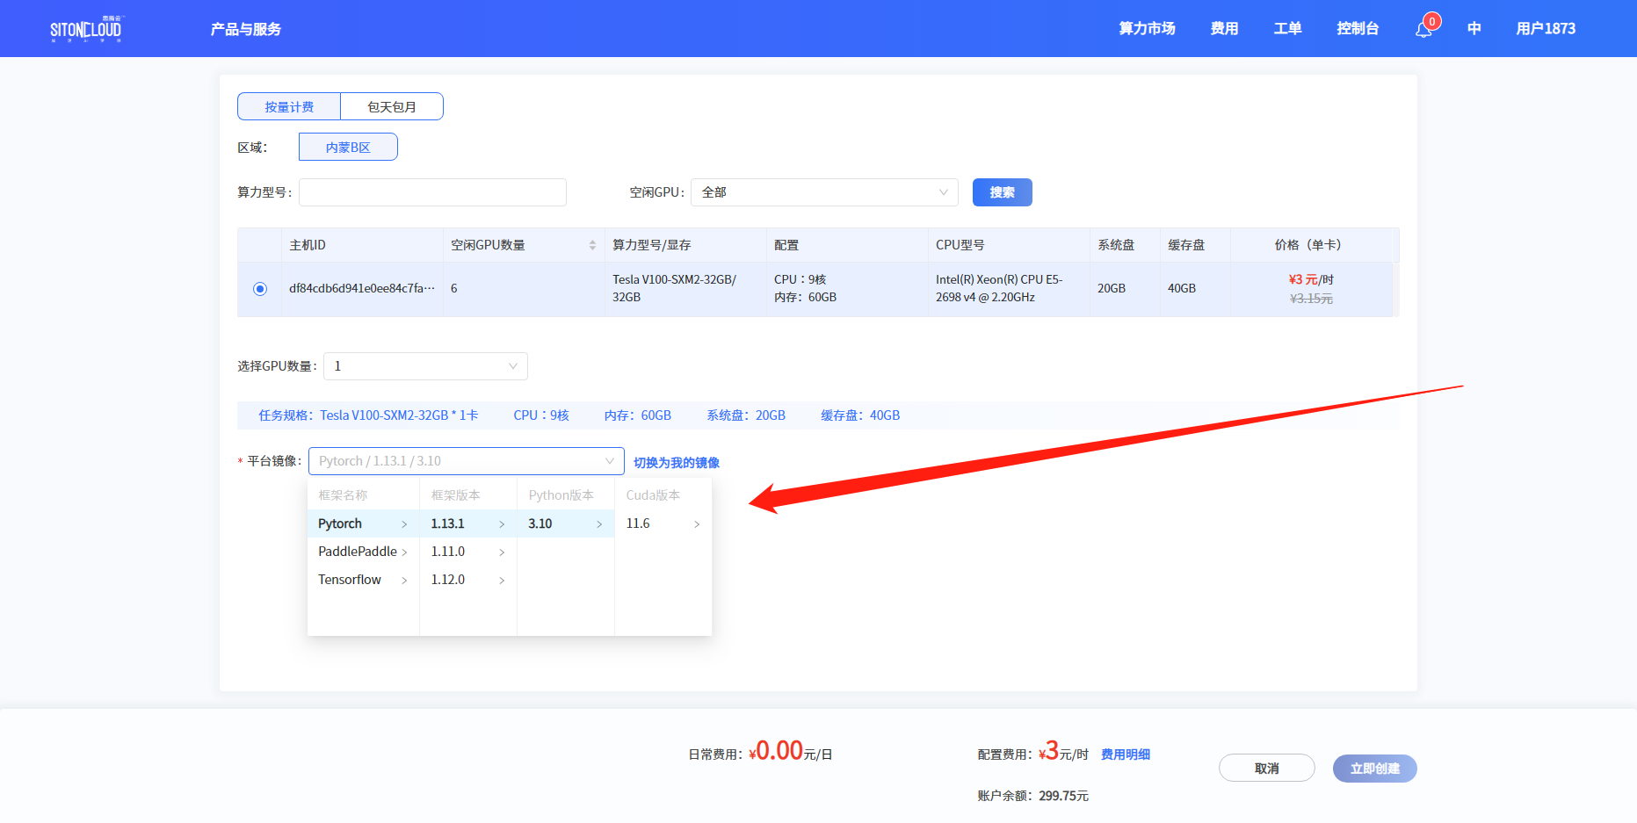The image size is (1637, 823).
Task: Open the notification bell
Action: tap(1423, 29)
